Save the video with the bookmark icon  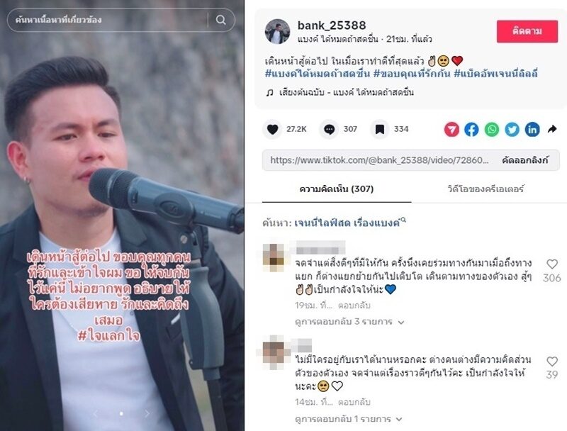coord(380,129)
